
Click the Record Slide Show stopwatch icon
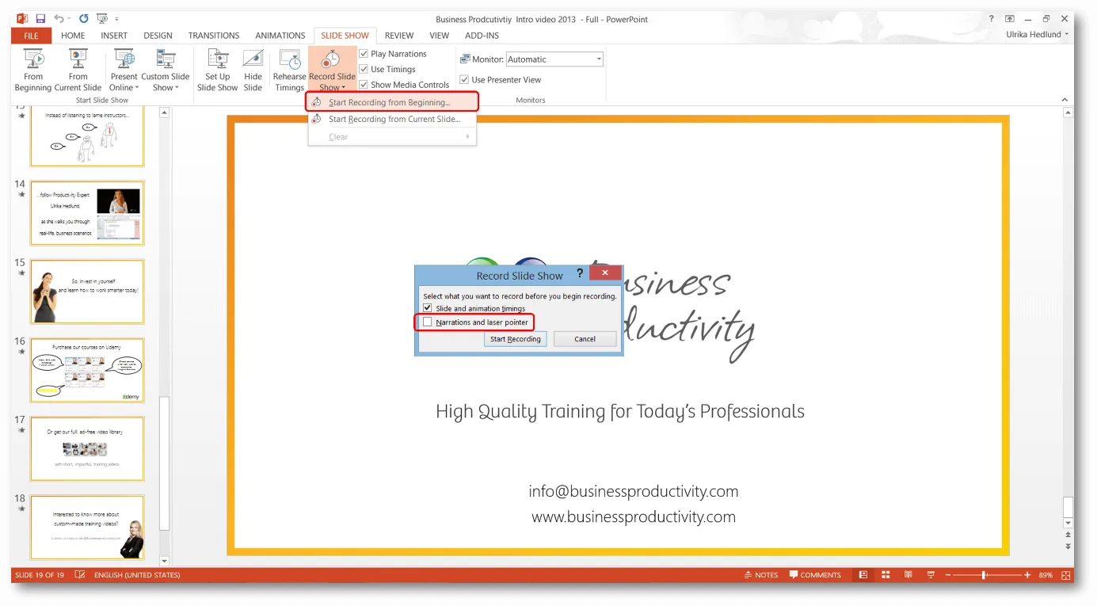coord(331,59)
